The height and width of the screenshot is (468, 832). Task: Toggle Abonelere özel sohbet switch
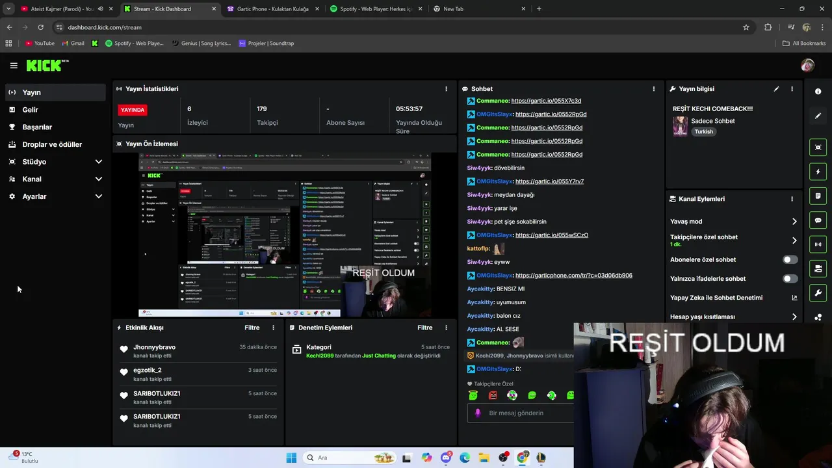pyautogui.click(x=790, y=259)
